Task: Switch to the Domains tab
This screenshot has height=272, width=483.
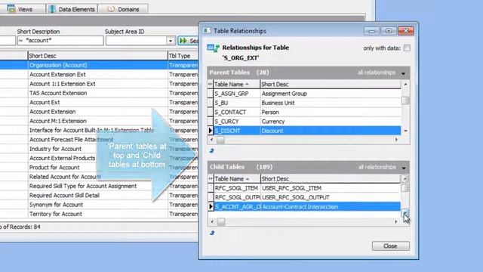Action: (x=123, y=9)
